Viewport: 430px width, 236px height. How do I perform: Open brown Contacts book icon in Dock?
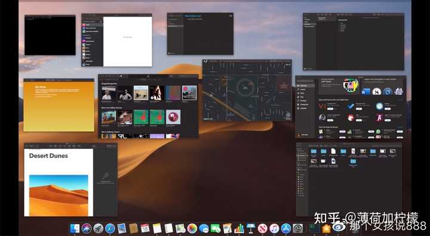[133, 228]
